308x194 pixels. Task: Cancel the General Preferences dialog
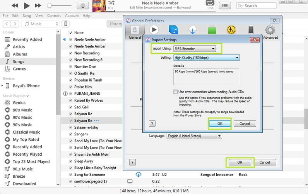tap(265, 162)
